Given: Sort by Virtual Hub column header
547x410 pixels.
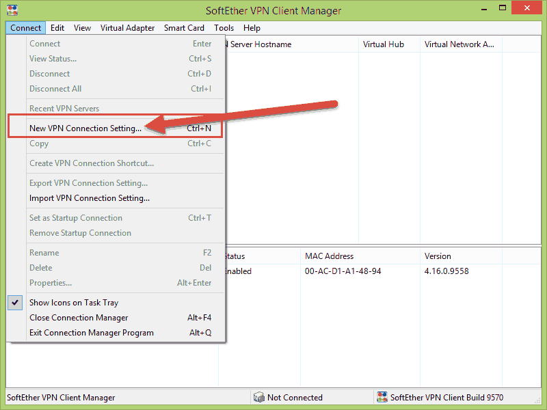Looking at the screenshot, I should [389, 44].
